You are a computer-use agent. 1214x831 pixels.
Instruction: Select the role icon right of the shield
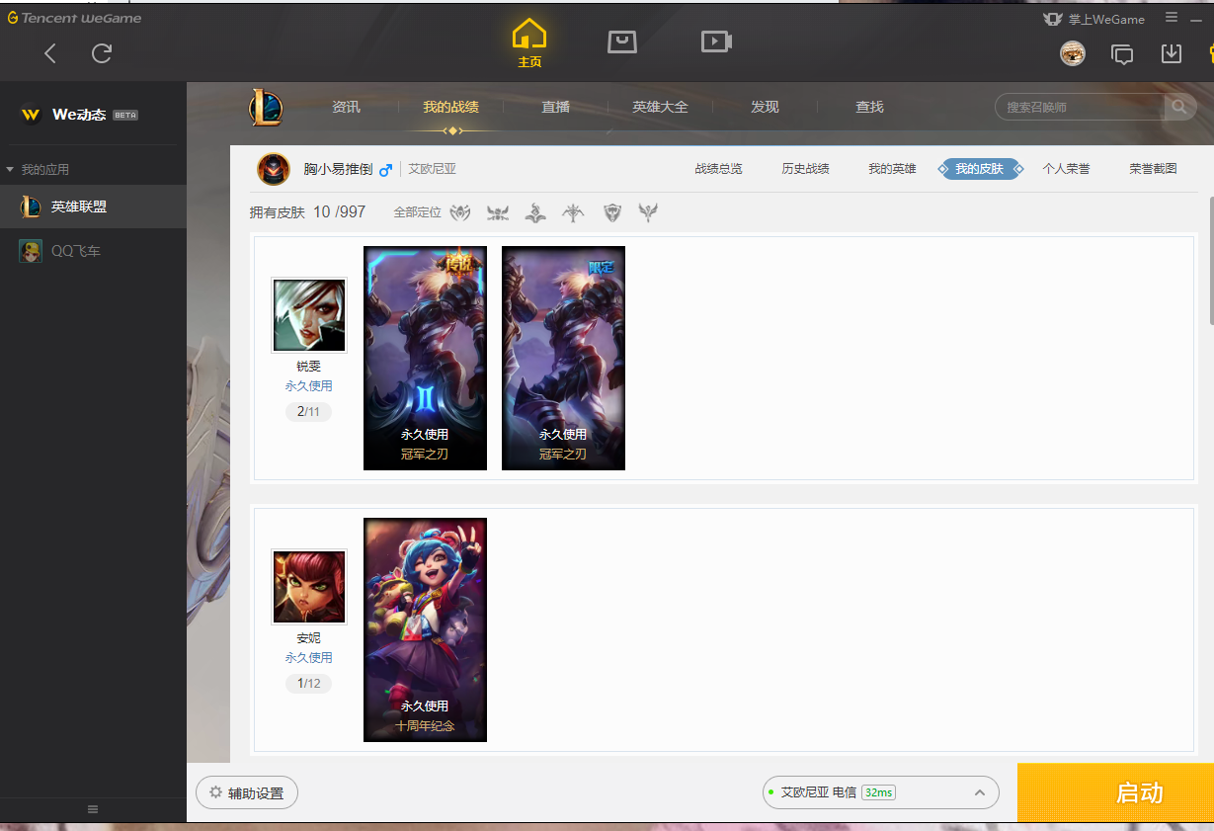(x=648, y=211)
